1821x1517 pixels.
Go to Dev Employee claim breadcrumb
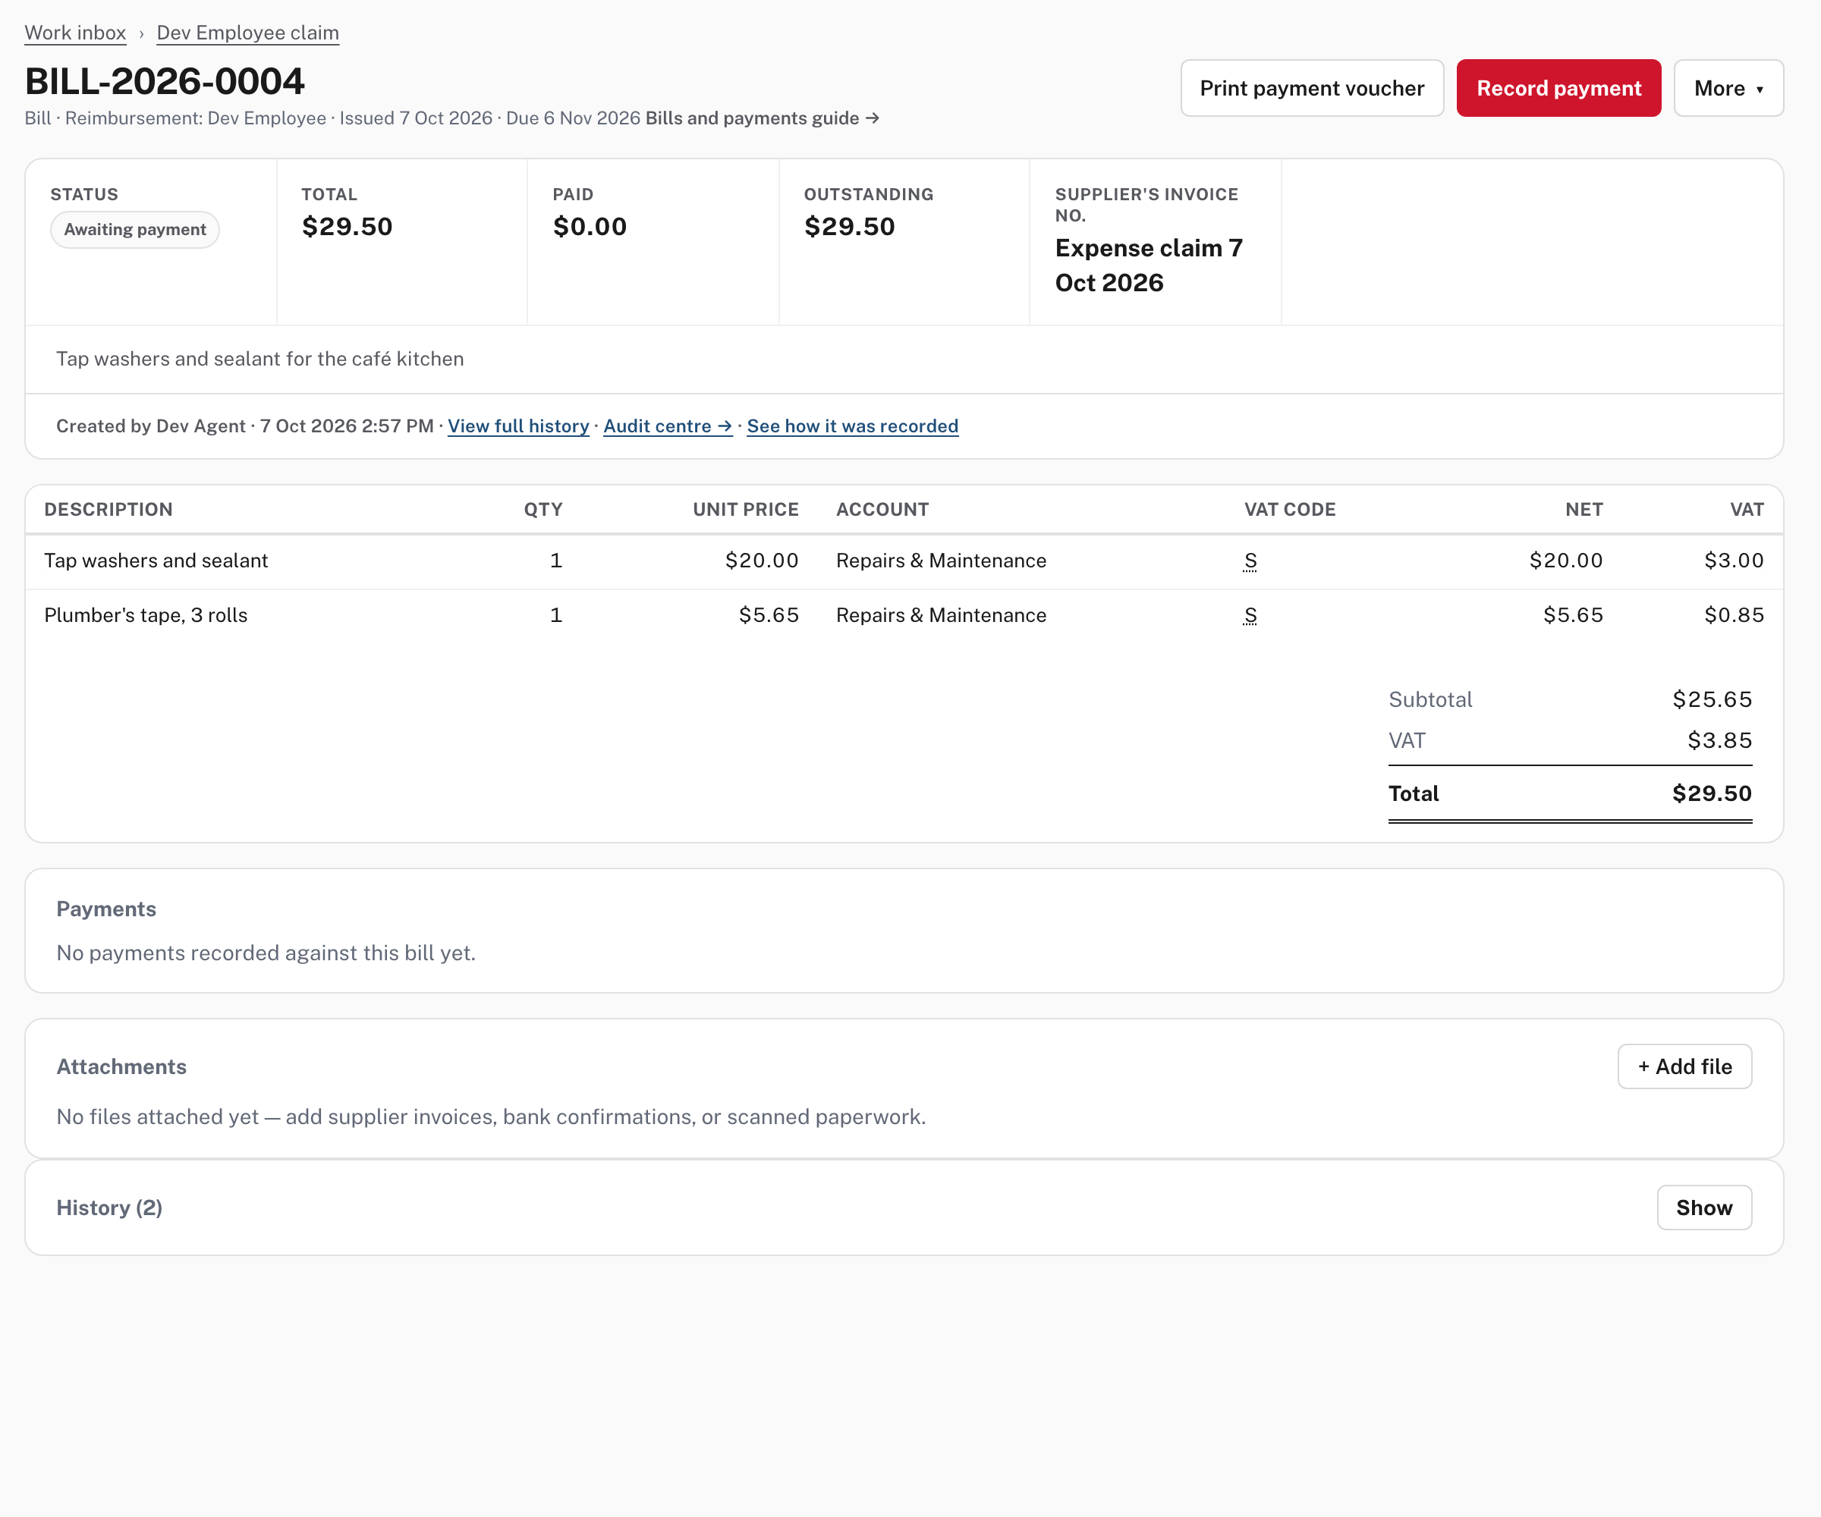point(248,33)
